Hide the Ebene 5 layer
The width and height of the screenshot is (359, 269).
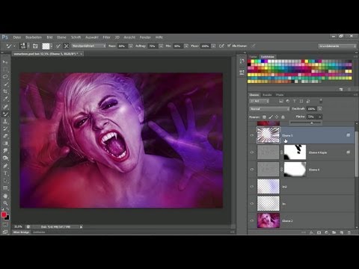(252, 135)
